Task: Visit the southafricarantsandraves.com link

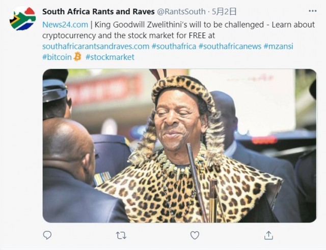Action: point(96,46)
